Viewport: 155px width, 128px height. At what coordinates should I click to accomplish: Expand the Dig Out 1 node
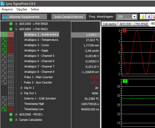click(x=21, y=93)
